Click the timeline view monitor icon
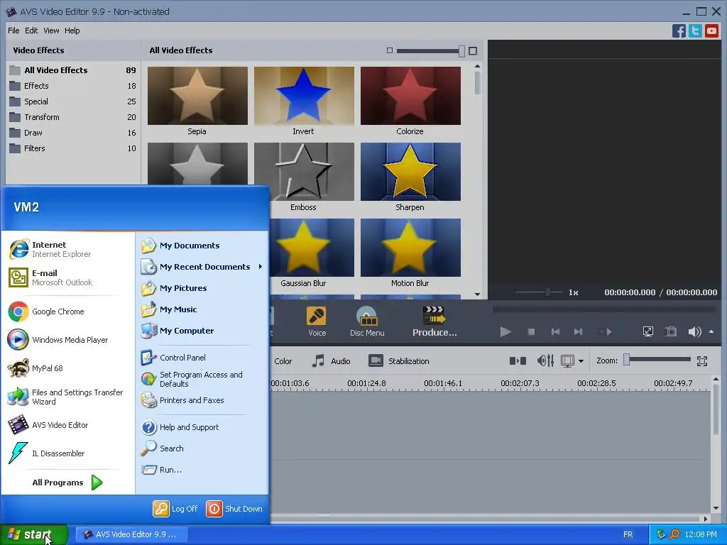Screen dimensions: 727x545 tap(567, 360)
